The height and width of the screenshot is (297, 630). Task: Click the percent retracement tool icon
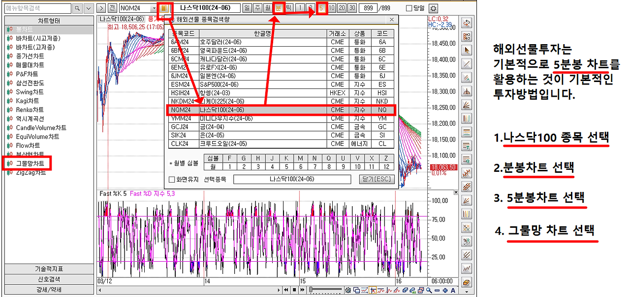point(467,241)
